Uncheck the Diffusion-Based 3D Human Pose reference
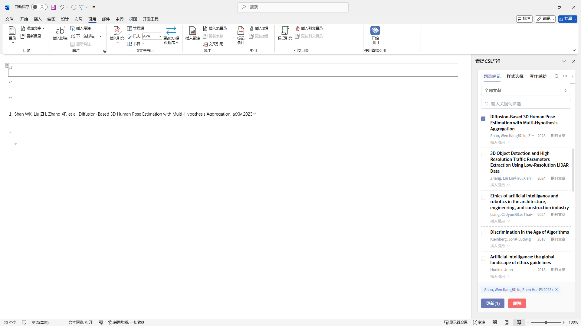 click(483, 119)
